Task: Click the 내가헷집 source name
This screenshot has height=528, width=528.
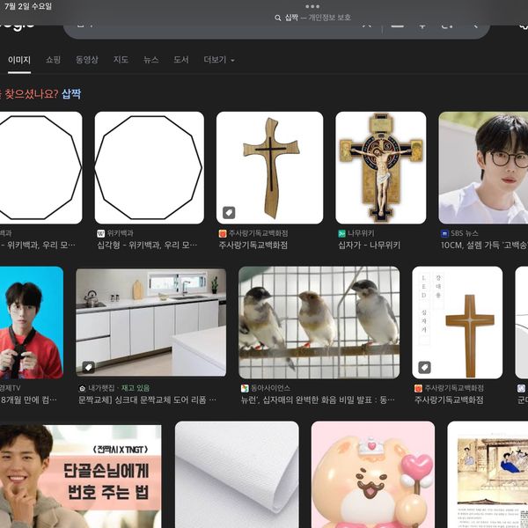Action: pyautogui.click(x=101, y=388)
